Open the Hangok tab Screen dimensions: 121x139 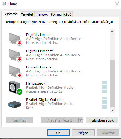pyautogui.click(x=42, y=14)
